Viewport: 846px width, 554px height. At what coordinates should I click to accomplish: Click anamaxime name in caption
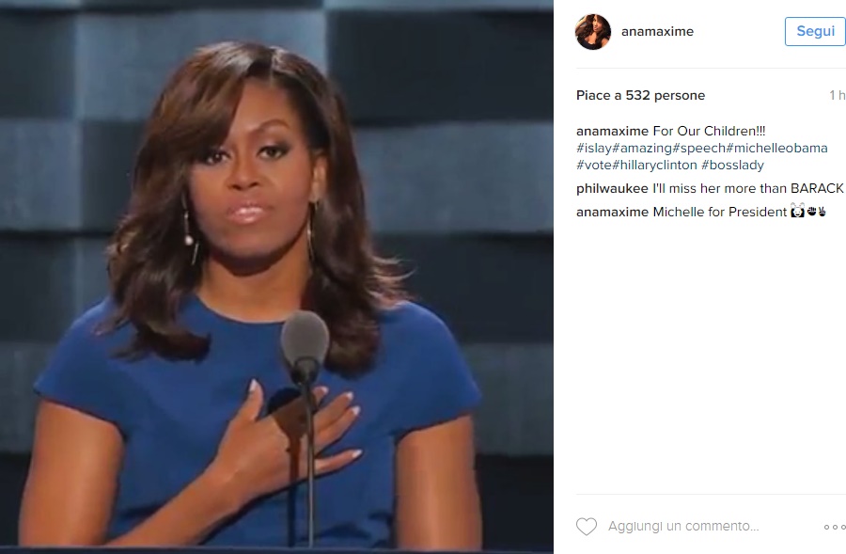pyautogui.click(x=612, y=131)
